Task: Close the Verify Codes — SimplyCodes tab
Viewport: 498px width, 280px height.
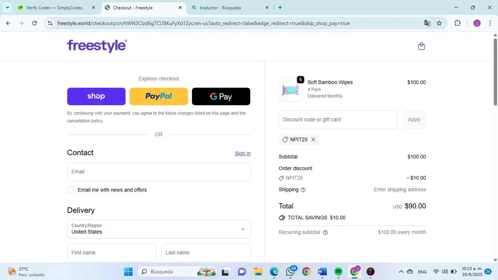Action: (x=93, y=7)
